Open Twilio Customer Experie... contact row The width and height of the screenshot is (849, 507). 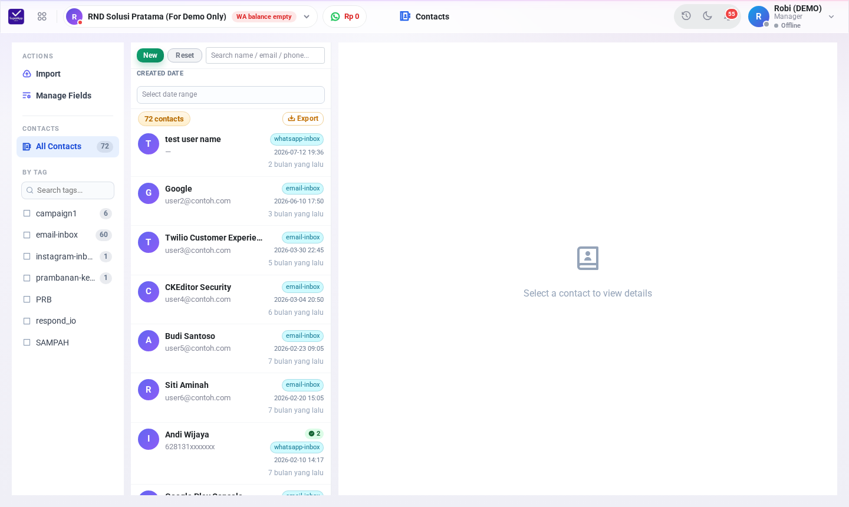coord(231,250)
